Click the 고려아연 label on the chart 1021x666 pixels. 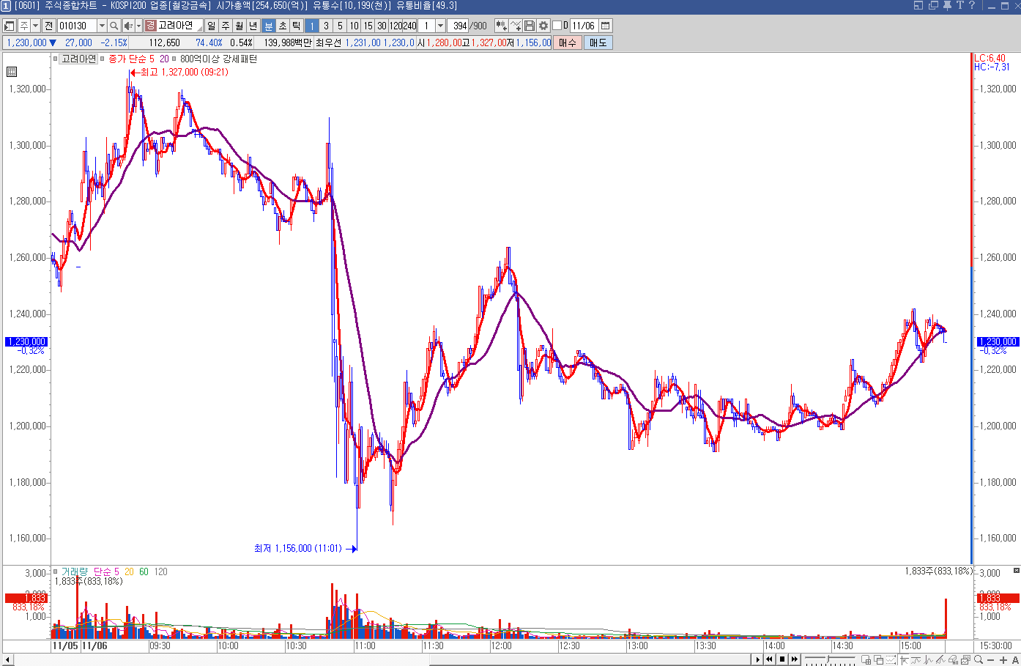pos(78,59)
